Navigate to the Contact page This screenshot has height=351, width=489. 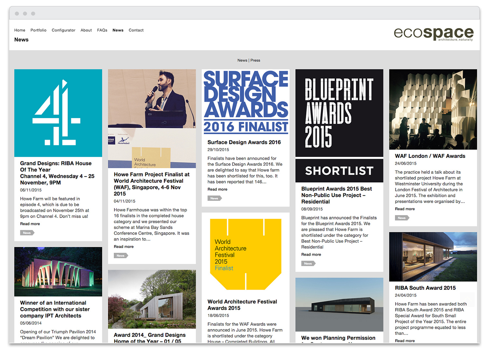point(136,30)
